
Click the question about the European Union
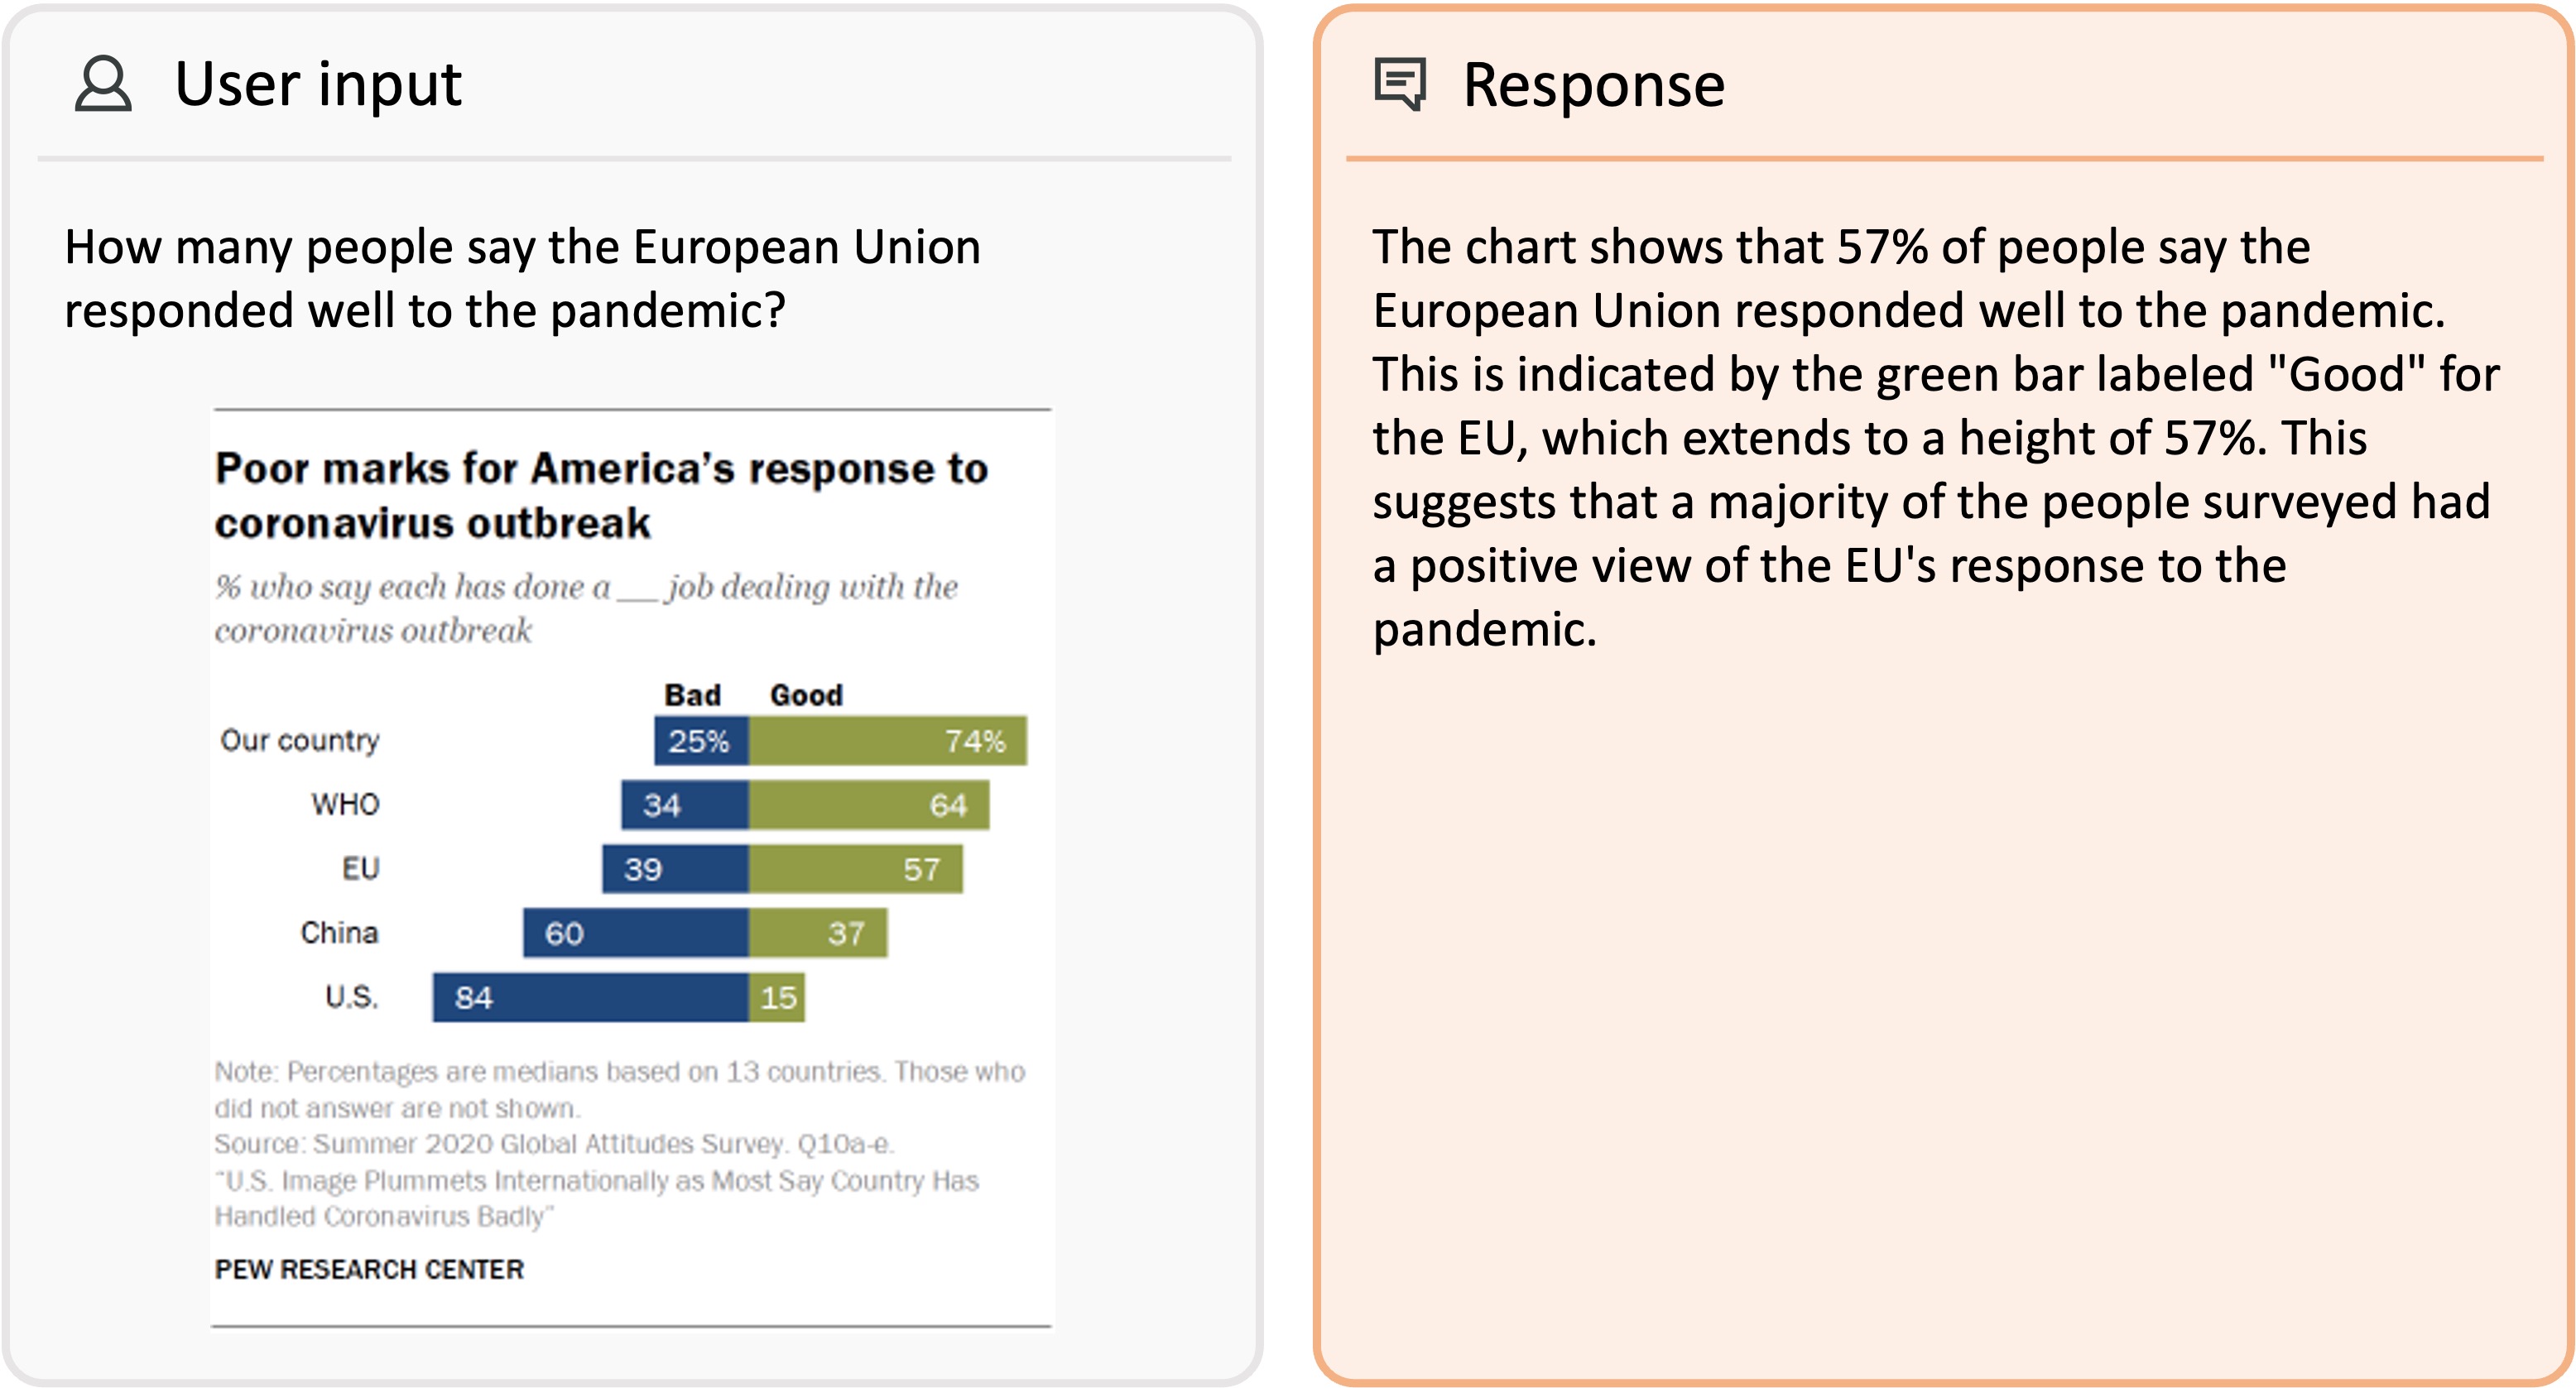click(x=522, y=278)
